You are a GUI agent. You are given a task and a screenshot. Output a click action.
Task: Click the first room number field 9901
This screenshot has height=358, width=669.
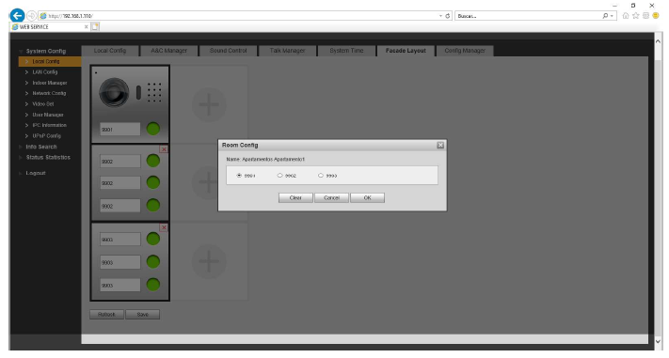click(x=119, y=129)
